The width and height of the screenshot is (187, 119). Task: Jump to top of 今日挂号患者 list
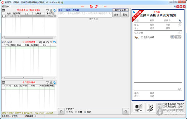(x=48, y=42)
